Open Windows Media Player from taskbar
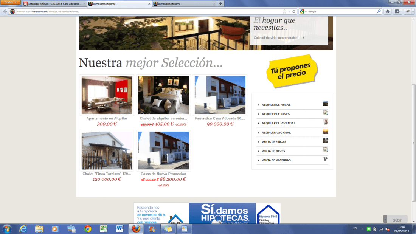This screenshot has width=416, height=234. coord(55,229)
